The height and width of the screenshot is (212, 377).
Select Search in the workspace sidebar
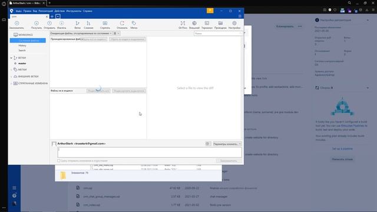tap(22, 51)
